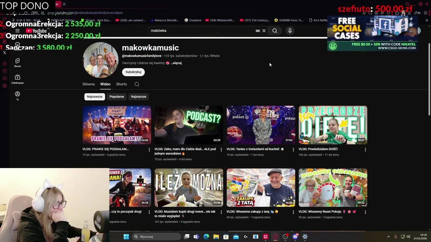The image size is (431, 242).
Task: Open Shorts in the left sidebar
Action: click(18, 63)
